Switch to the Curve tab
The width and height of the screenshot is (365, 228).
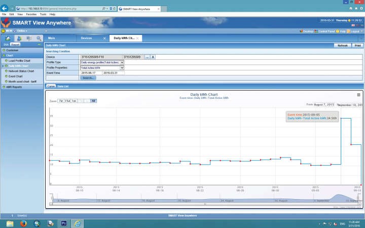tap(51, 86)
